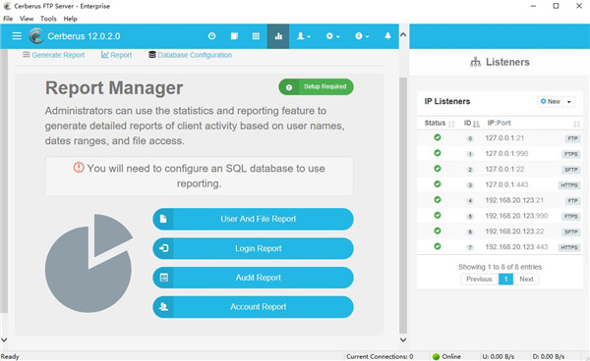Open the Tools menu

[48, 19]
